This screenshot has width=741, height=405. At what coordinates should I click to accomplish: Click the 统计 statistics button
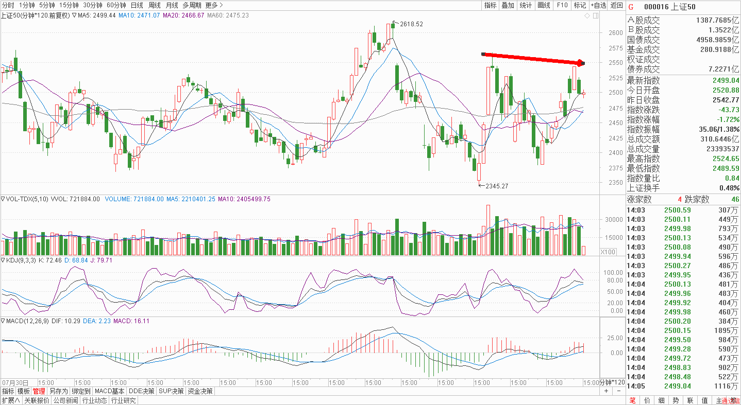point(526,5)
